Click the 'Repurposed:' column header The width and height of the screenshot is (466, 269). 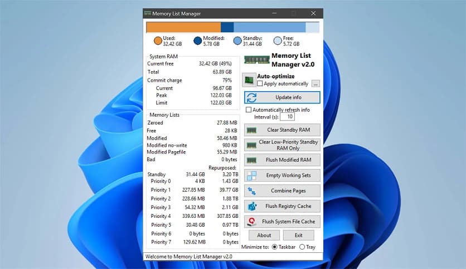click(222, 168)
